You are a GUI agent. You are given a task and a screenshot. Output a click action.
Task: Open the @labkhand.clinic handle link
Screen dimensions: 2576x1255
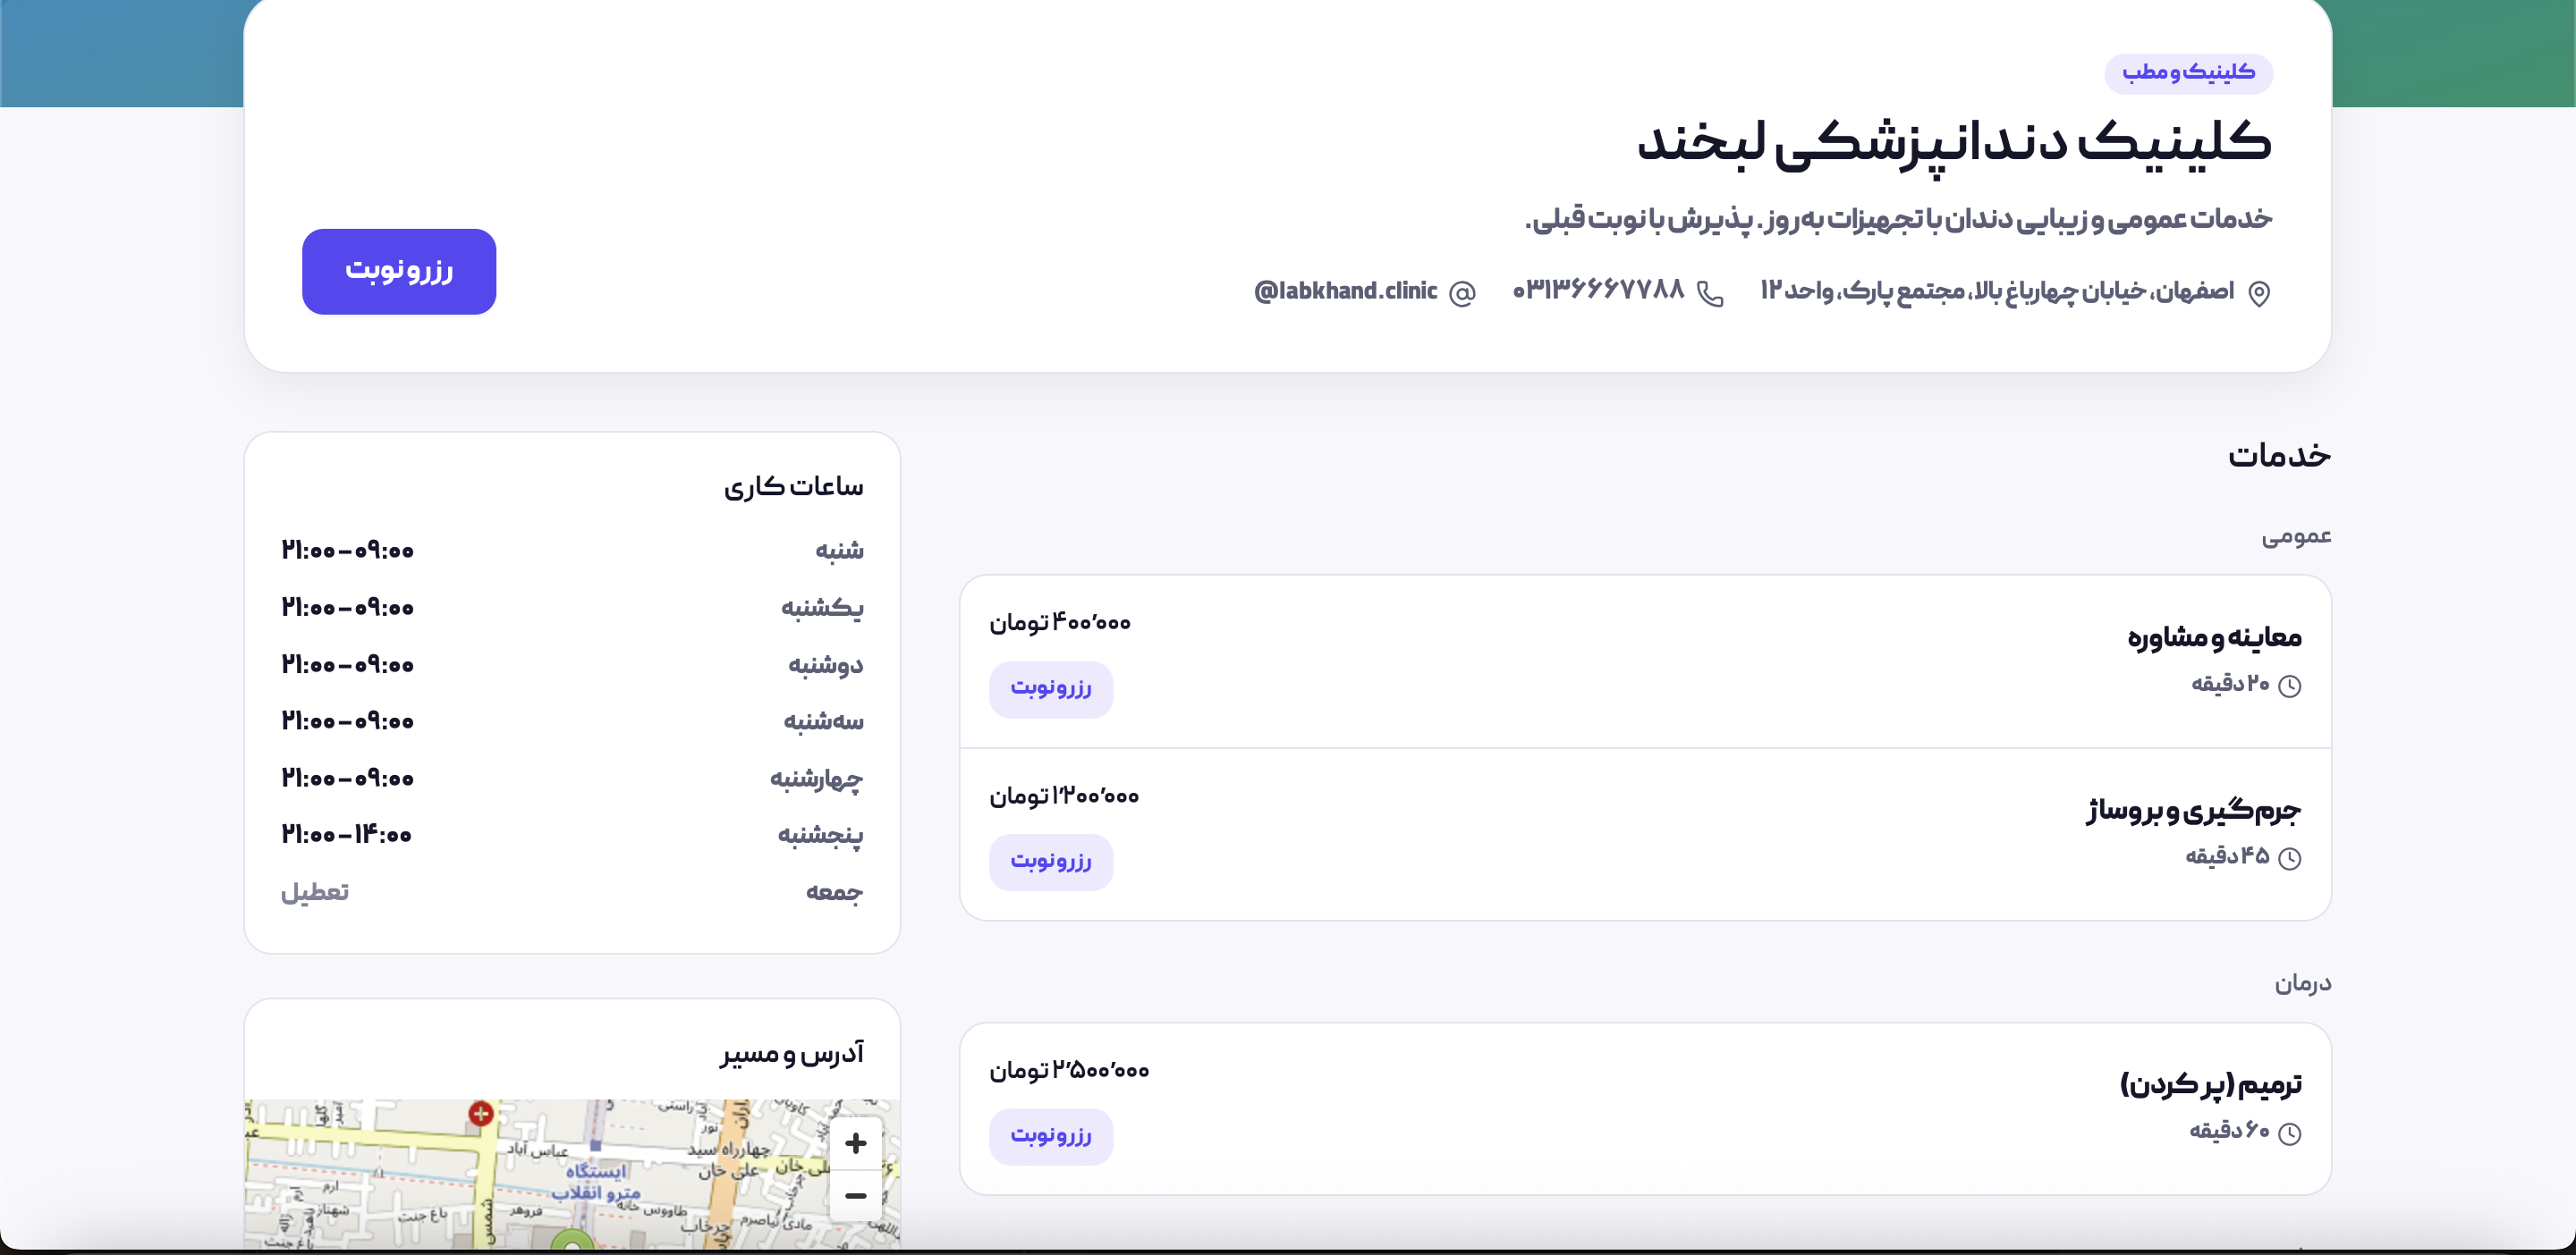point(1346,291)
